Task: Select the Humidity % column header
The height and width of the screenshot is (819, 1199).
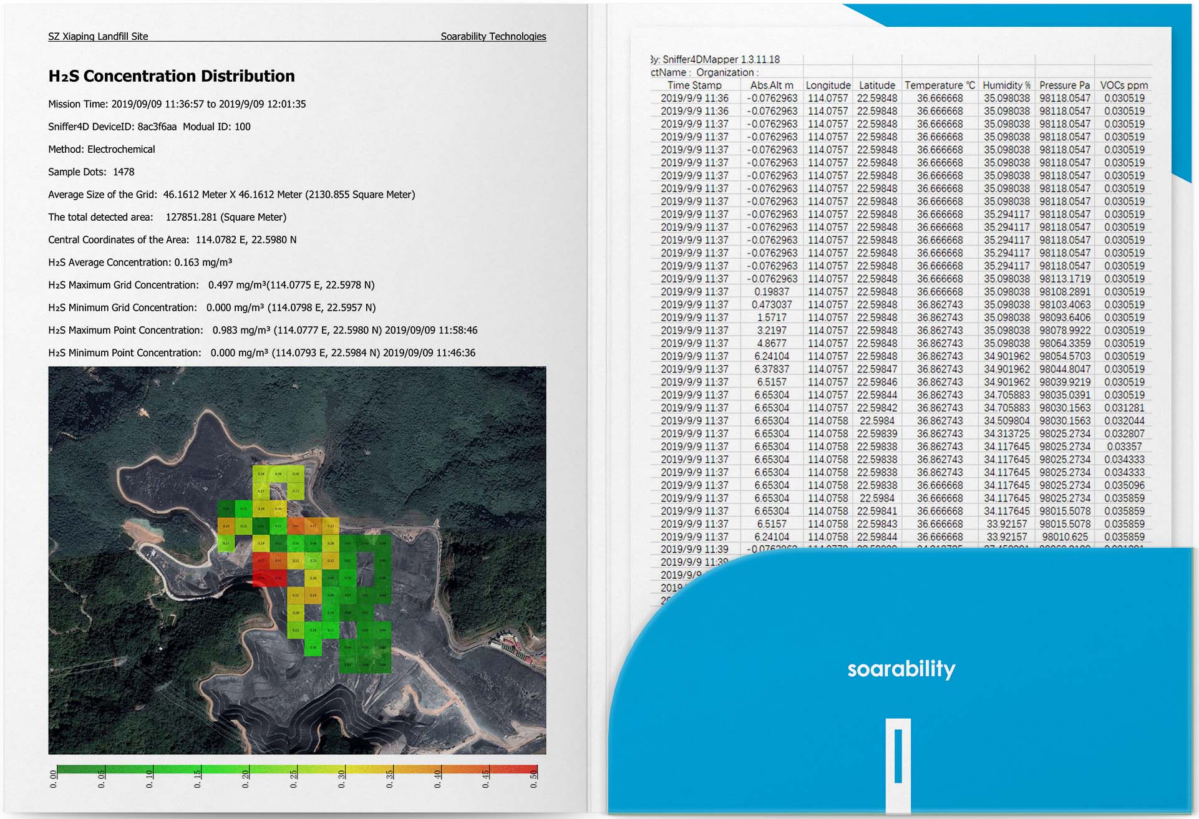Action: click(x=1007, y=85)
